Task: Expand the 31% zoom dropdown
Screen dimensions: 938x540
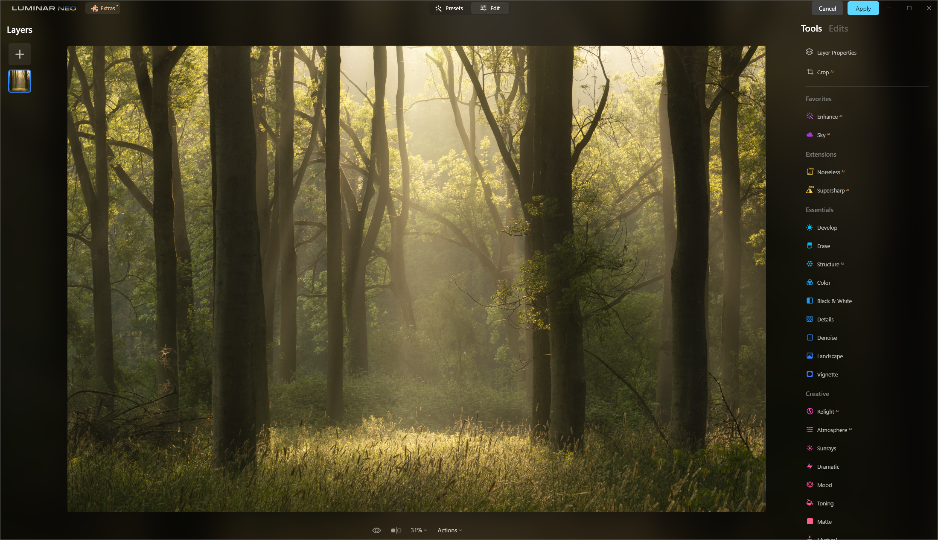Action: (x=419, y=530)
